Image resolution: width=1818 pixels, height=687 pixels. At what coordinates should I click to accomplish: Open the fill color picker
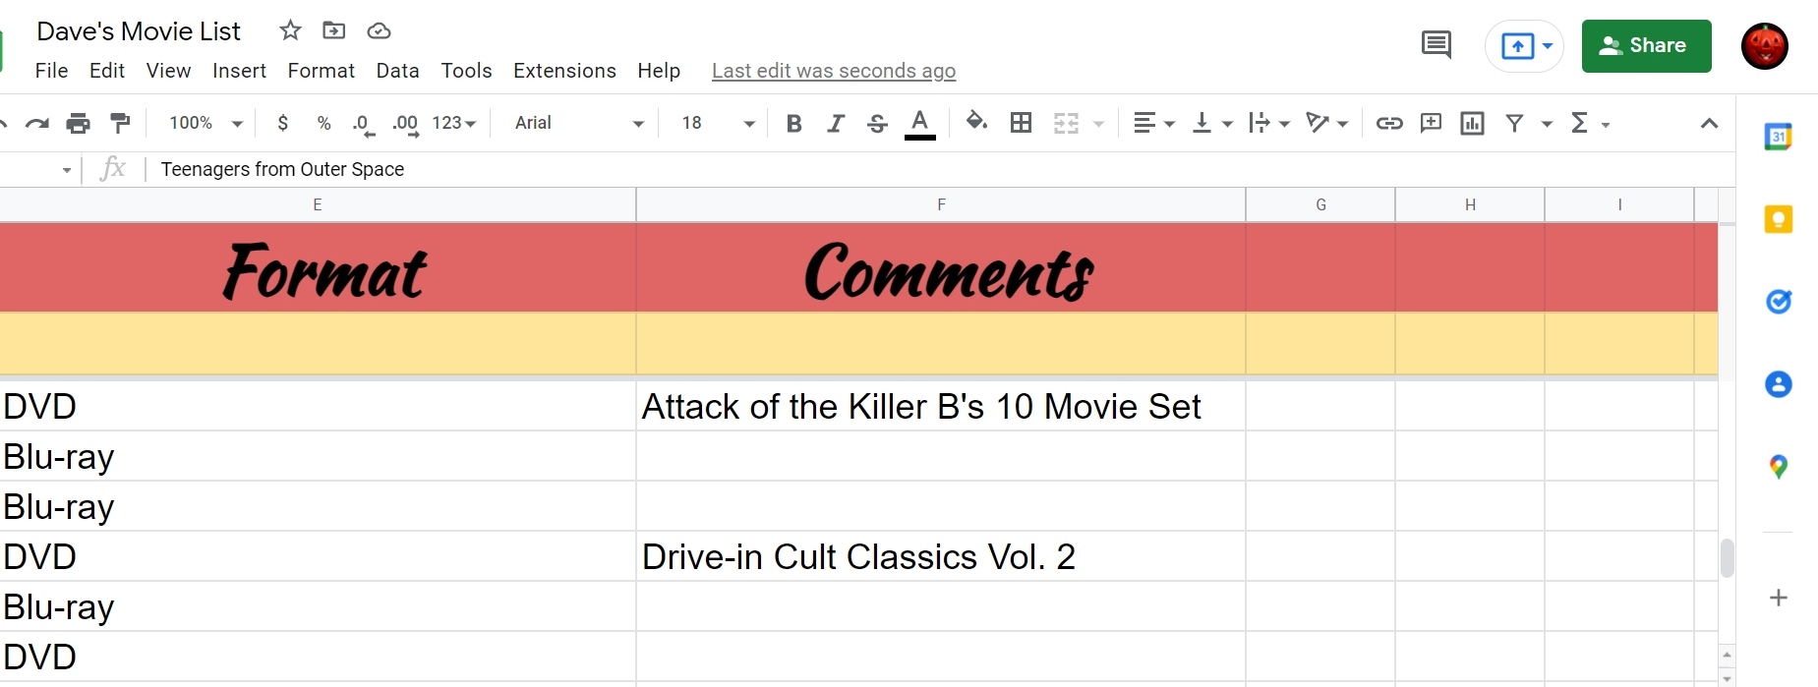point(976,122)
